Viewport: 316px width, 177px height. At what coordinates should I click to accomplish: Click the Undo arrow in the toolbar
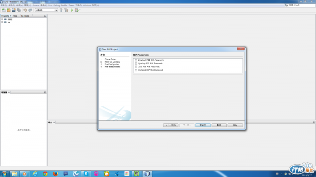[x=25, y=10]
